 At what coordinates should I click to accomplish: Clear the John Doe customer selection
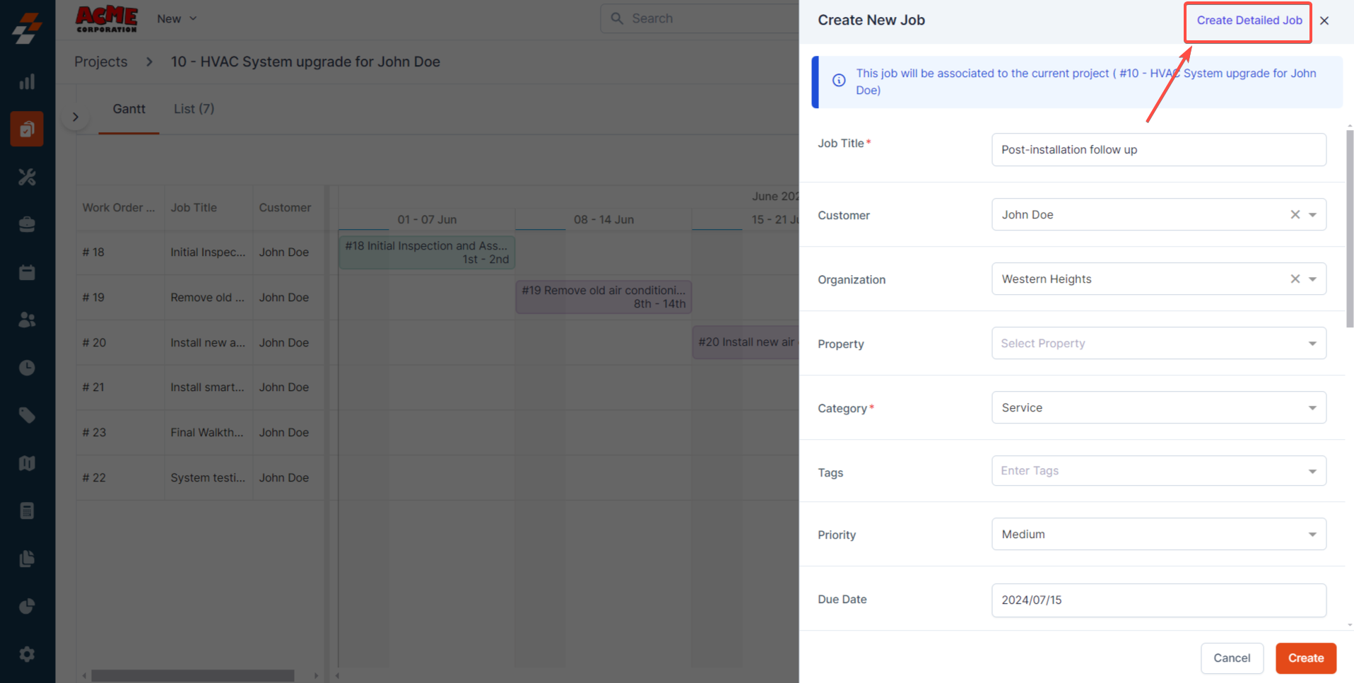[x=1295, y=215]
